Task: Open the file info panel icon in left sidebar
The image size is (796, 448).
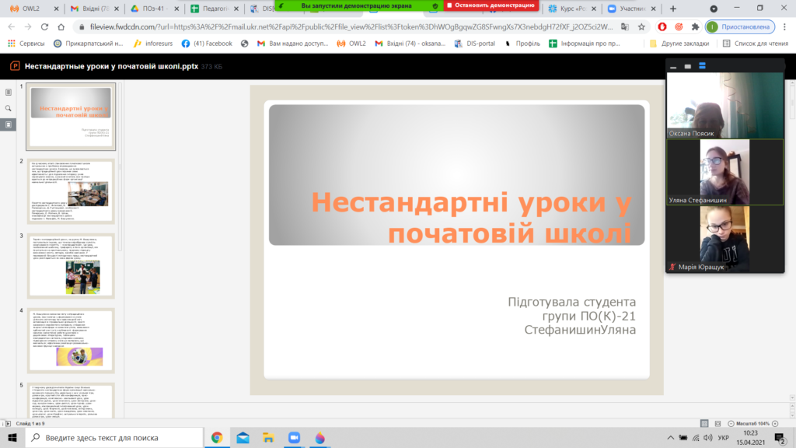Action: click(x=9, y=92)
